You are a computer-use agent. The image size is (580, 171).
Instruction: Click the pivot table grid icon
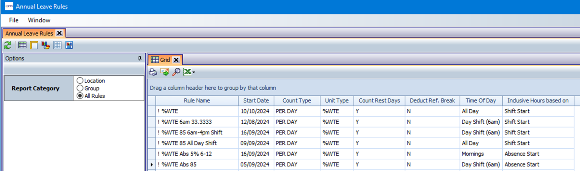(57, 45)
